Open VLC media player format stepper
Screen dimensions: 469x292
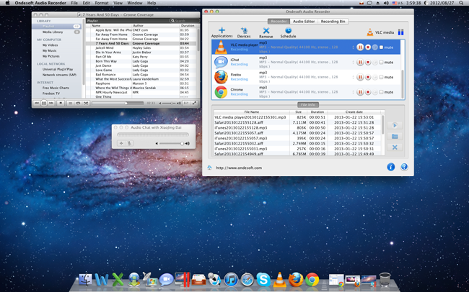352,47
